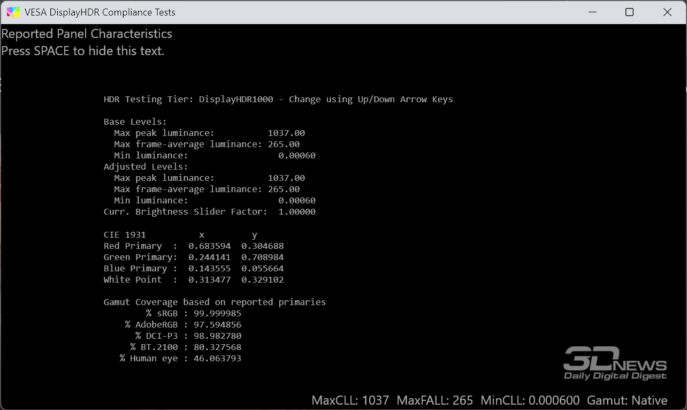Click the DCI-P3 gamut coverage percentage

tap(215, 336)
